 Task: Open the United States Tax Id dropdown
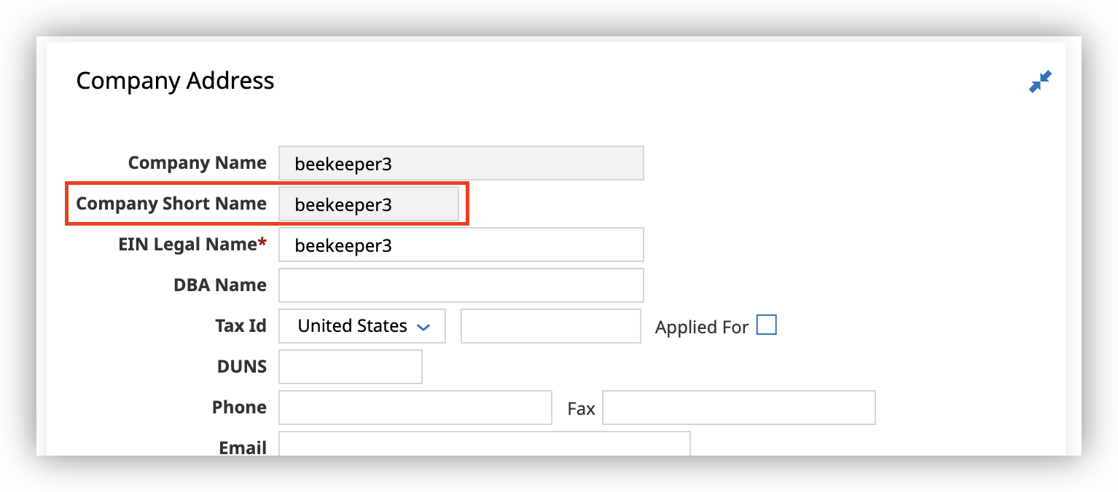click(x=361, y=326)
